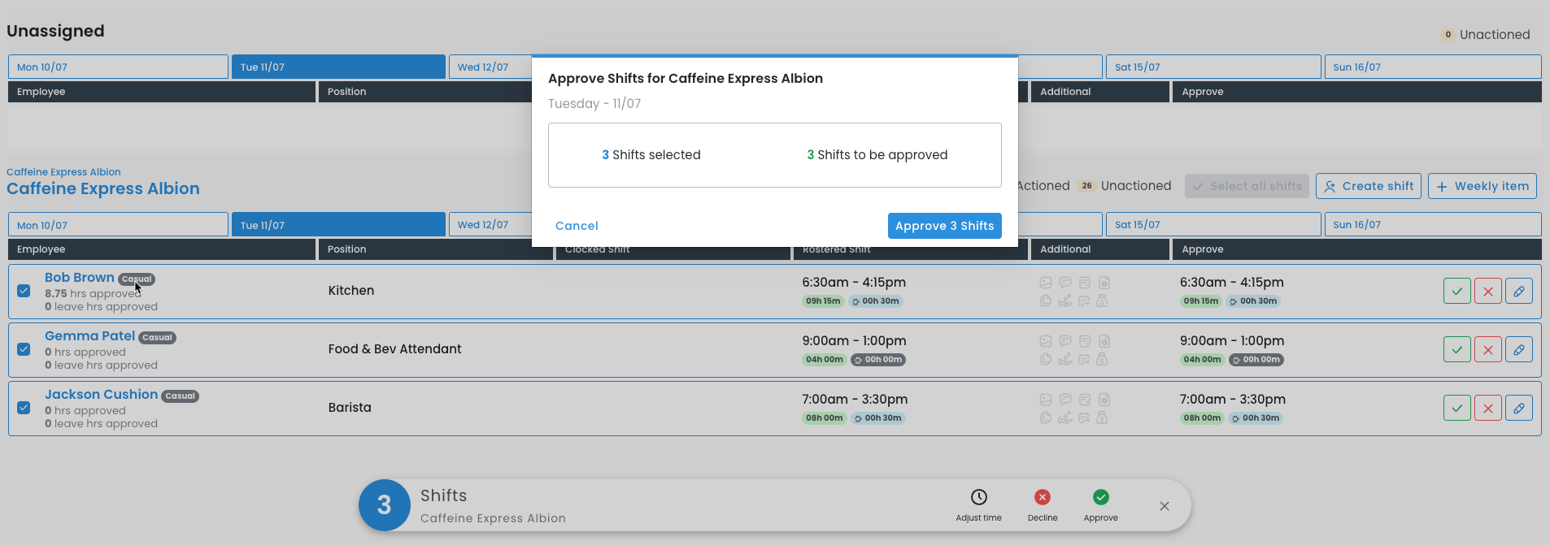Select Mon 10/07 tab in Caffeine Express
This screenshot has height=545, width=1550.
118,225
